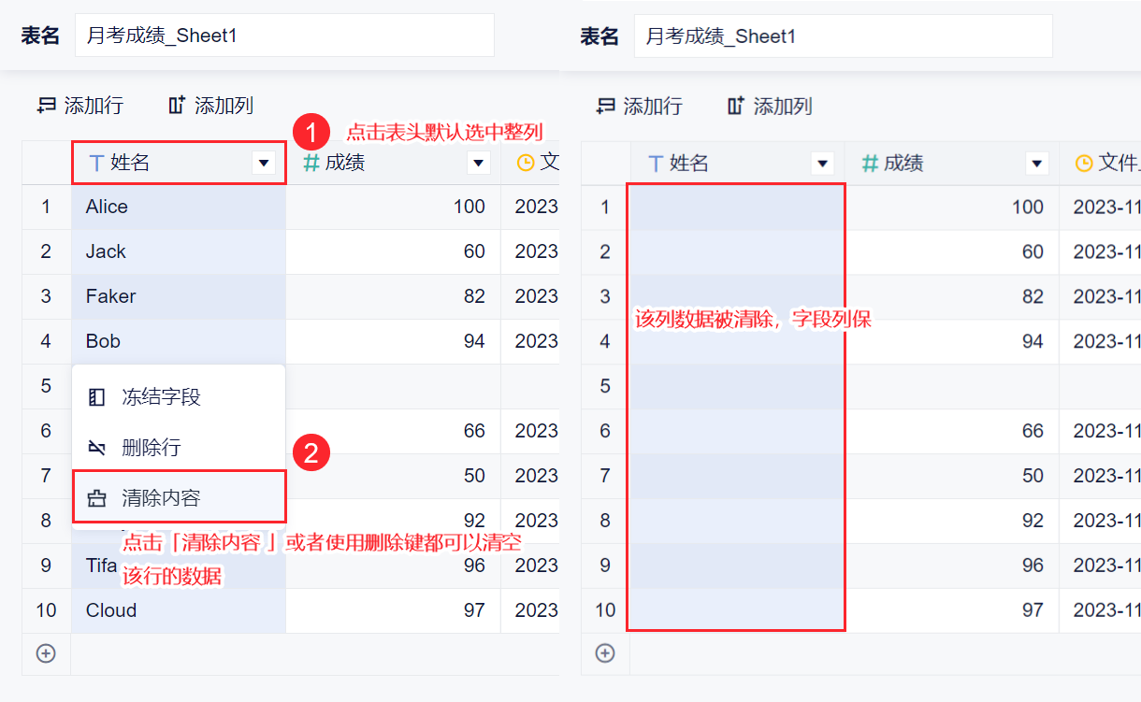
Task: Click the add row icon in left panel
Action: [x=47, y=106]
